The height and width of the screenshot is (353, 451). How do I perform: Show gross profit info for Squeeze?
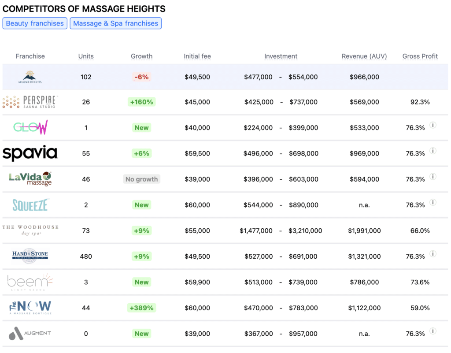(433, 202)
